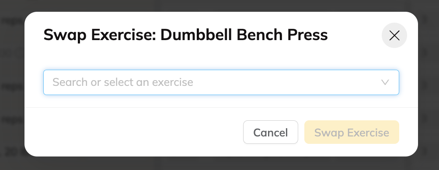439x170 pixels.
Task: Open the exercise combo box at its right edge
Action: (x=385, y=82)
